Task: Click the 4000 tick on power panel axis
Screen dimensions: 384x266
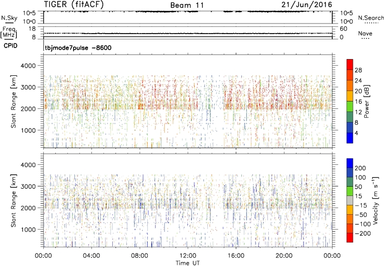Action: click(x=28, y=66)
